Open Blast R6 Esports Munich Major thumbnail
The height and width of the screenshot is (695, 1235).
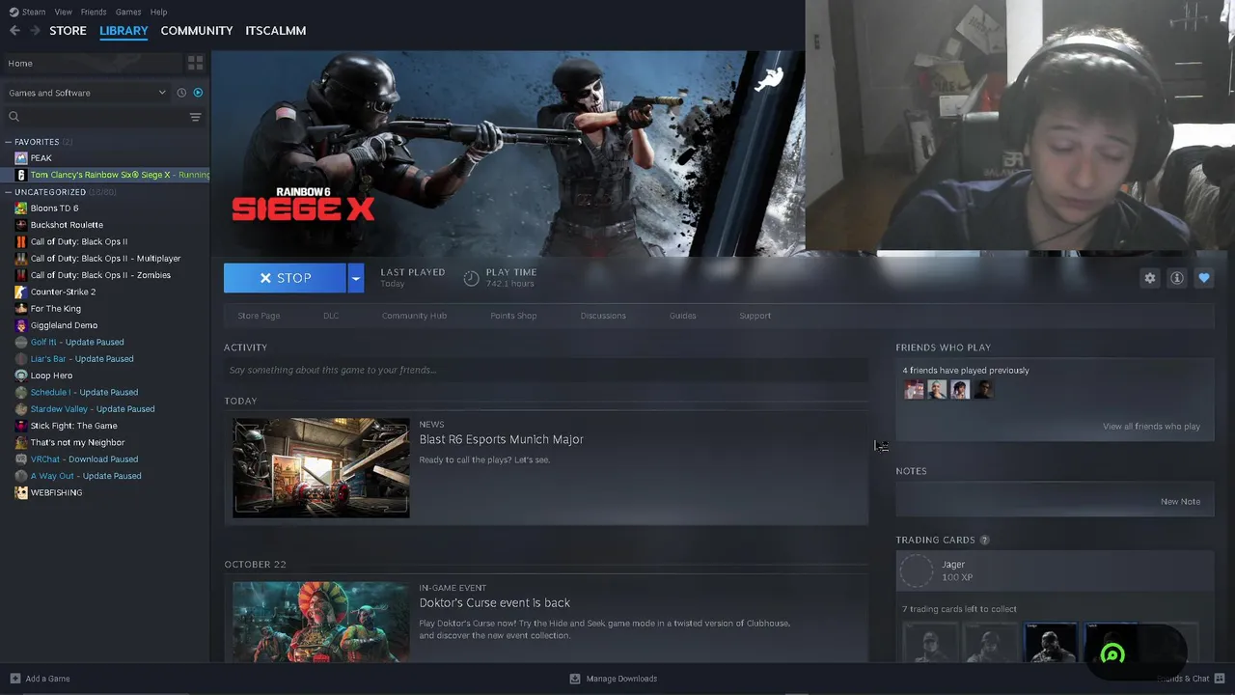(320, 468)
